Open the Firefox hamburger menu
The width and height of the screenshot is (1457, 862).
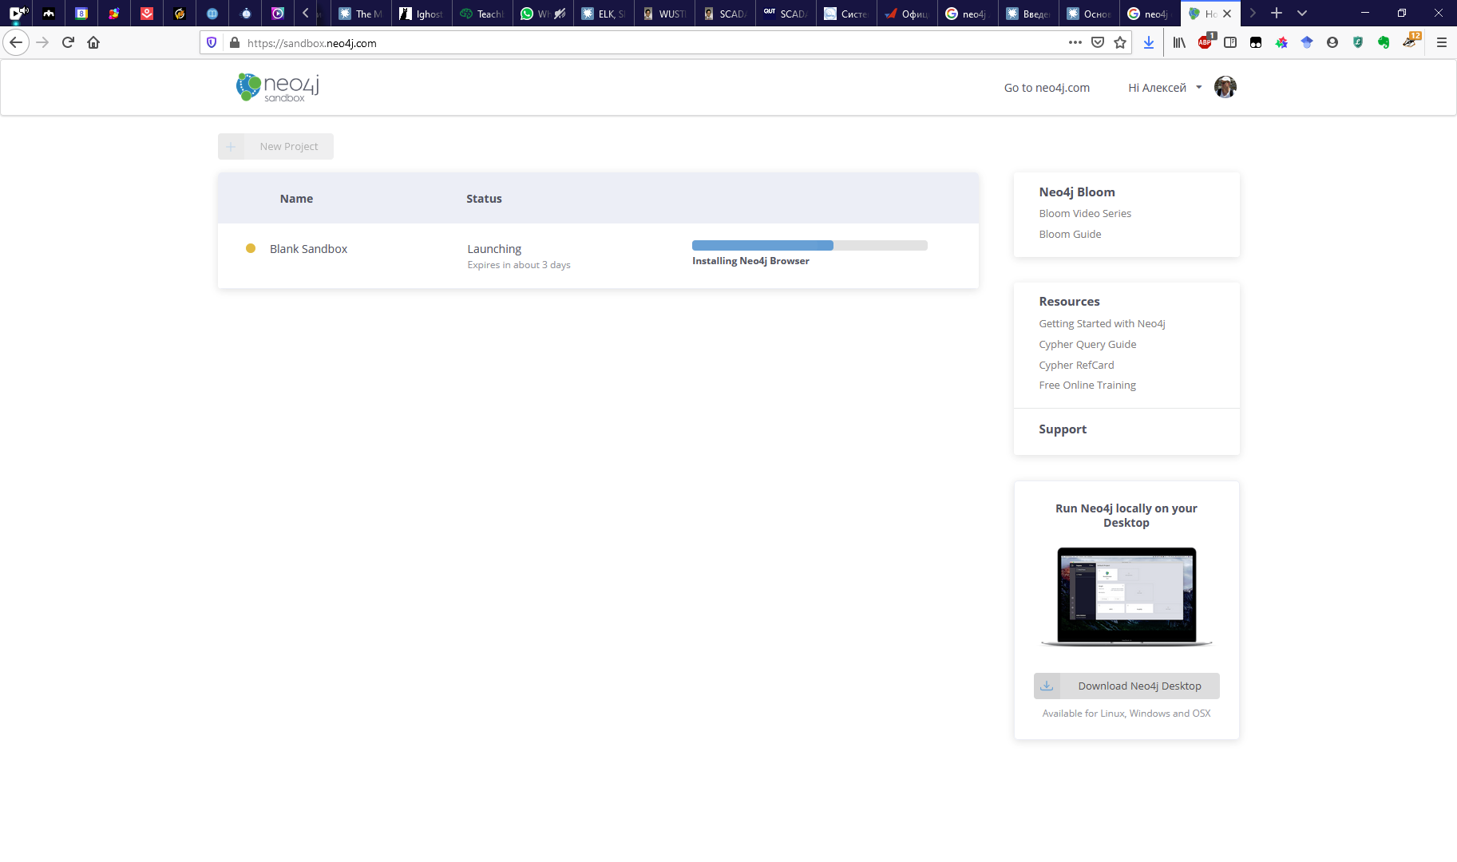(1443, 42)
